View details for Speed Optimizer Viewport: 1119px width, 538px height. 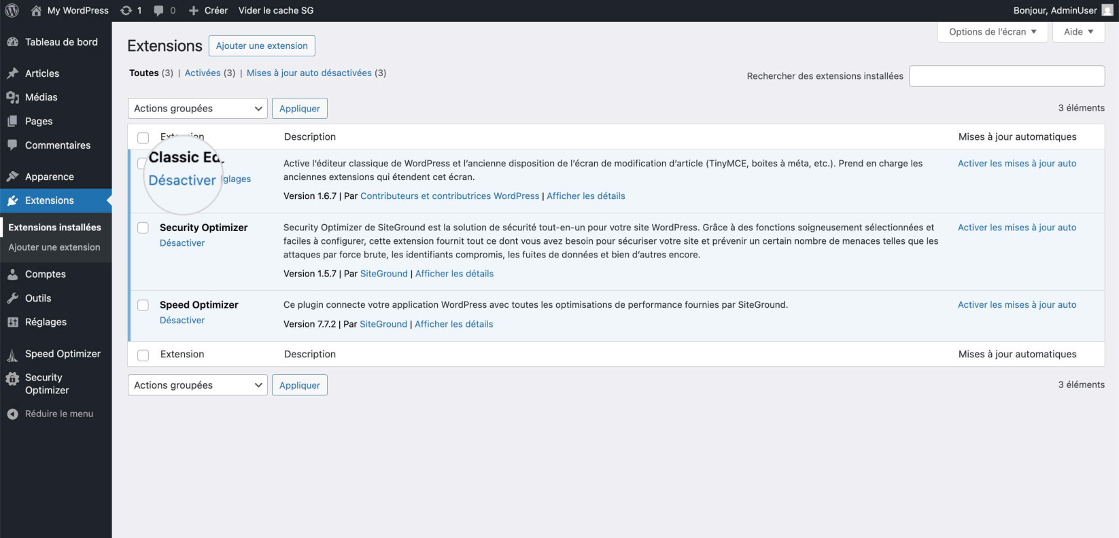[453, 324]
